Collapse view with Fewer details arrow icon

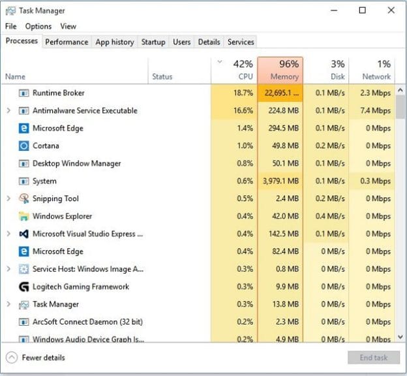click(x=12, y=358)
